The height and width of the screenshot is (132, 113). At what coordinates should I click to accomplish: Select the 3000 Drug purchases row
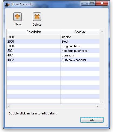53,46
